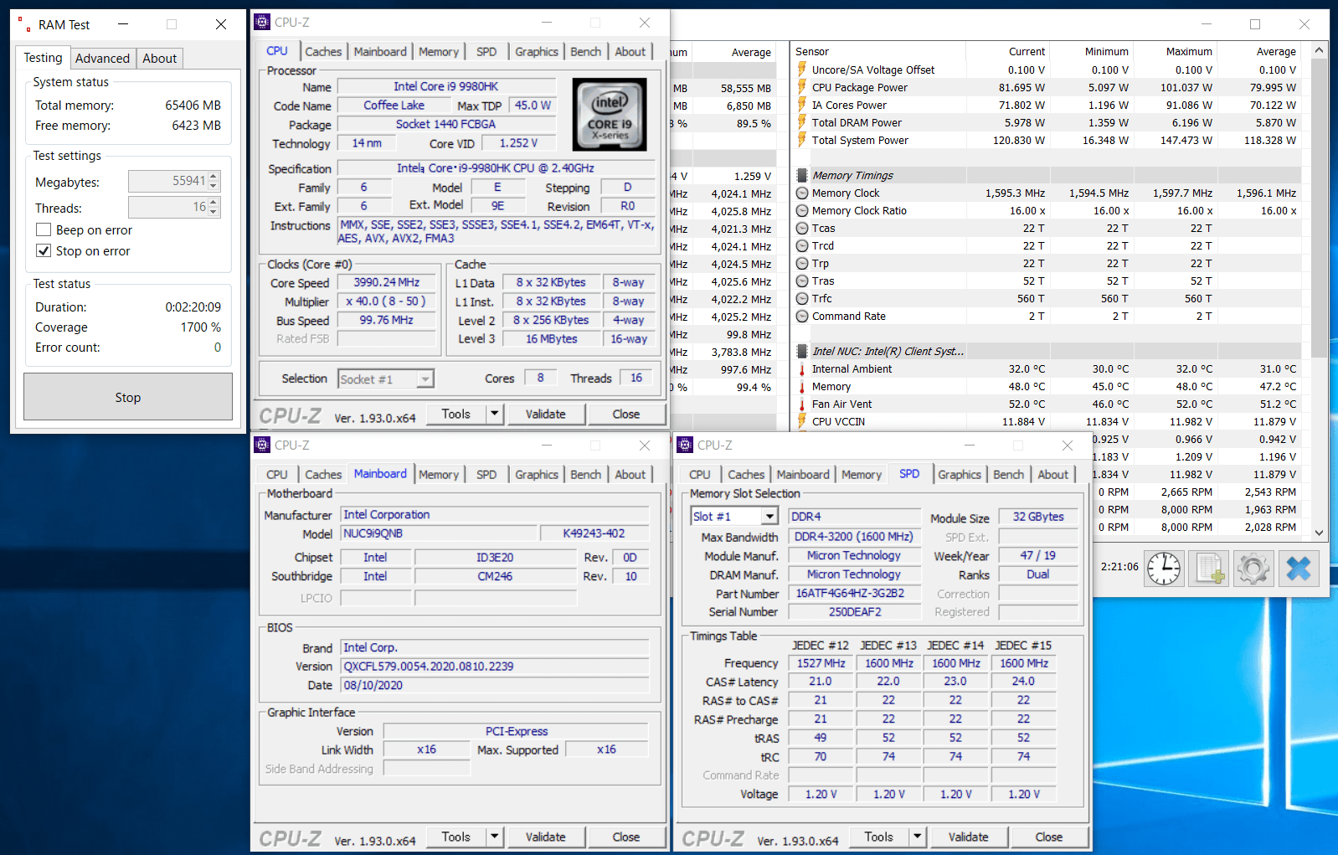Click the log file icon with green plus
Viewport: 1338px width, 855px height.
click(x=1209, y=569)
